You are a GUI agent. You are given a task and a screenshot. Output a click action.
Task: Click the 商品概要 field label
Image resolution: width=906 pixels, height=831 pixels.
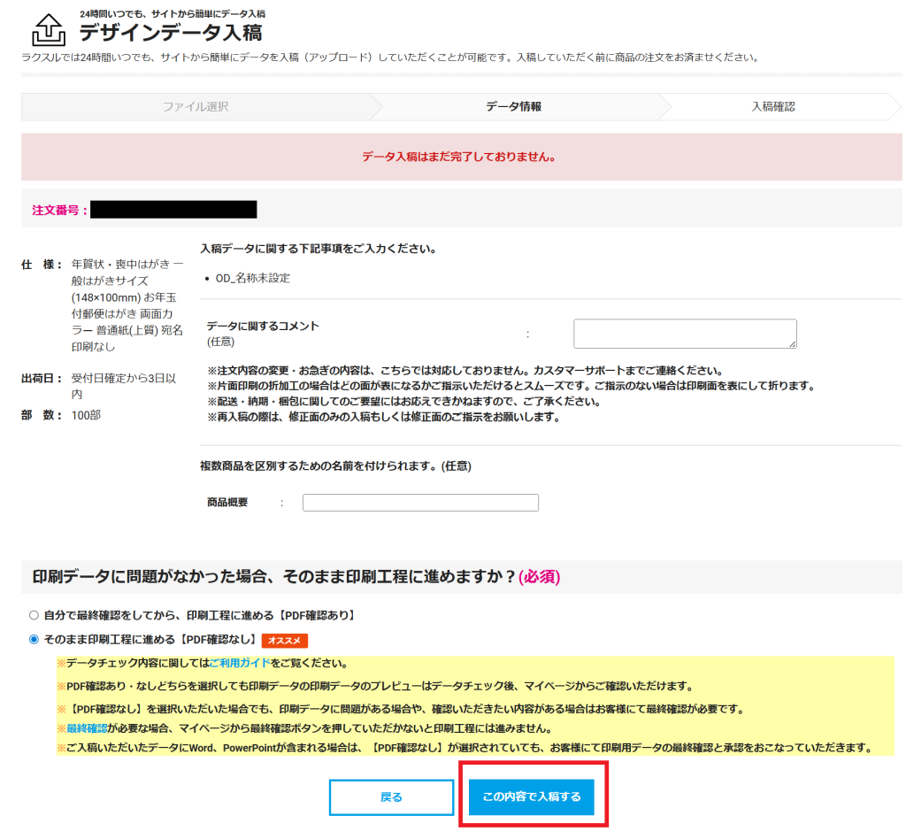pyautogui.click(x=227, y=502)
